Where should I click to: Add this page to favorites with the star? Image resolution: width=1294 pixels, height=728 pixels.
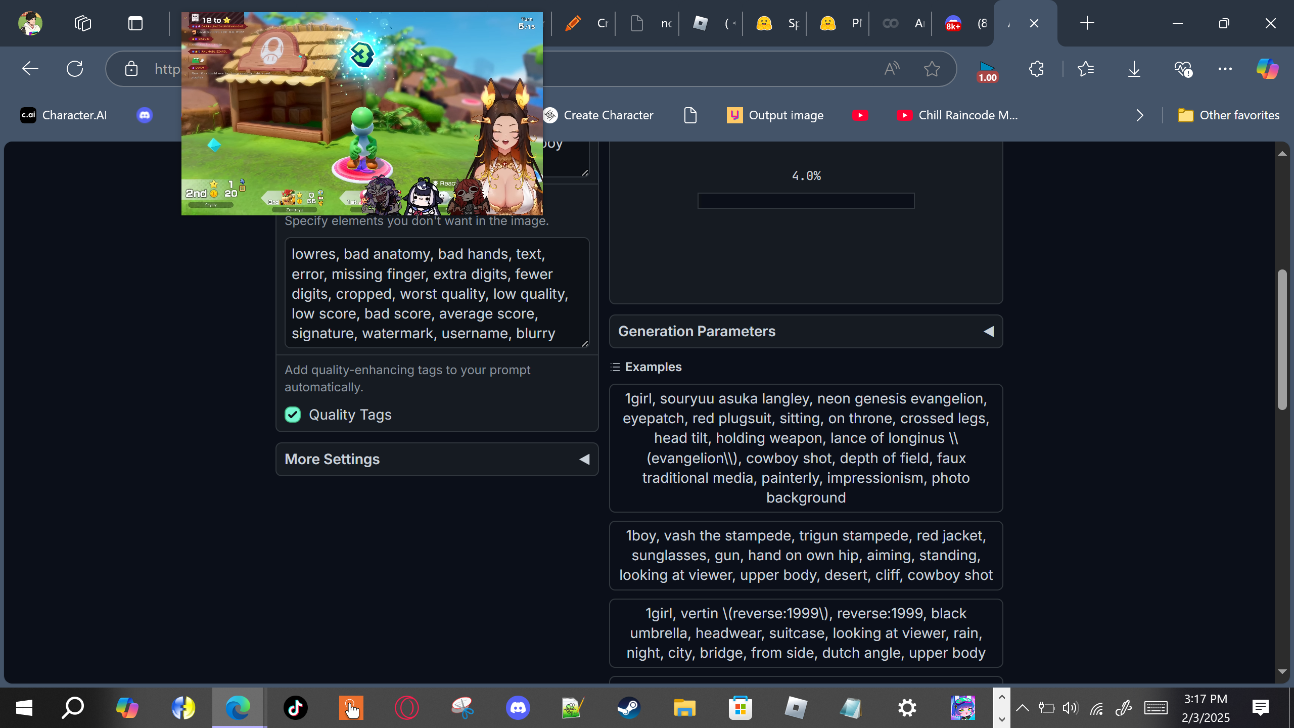[x=932, y=68]
